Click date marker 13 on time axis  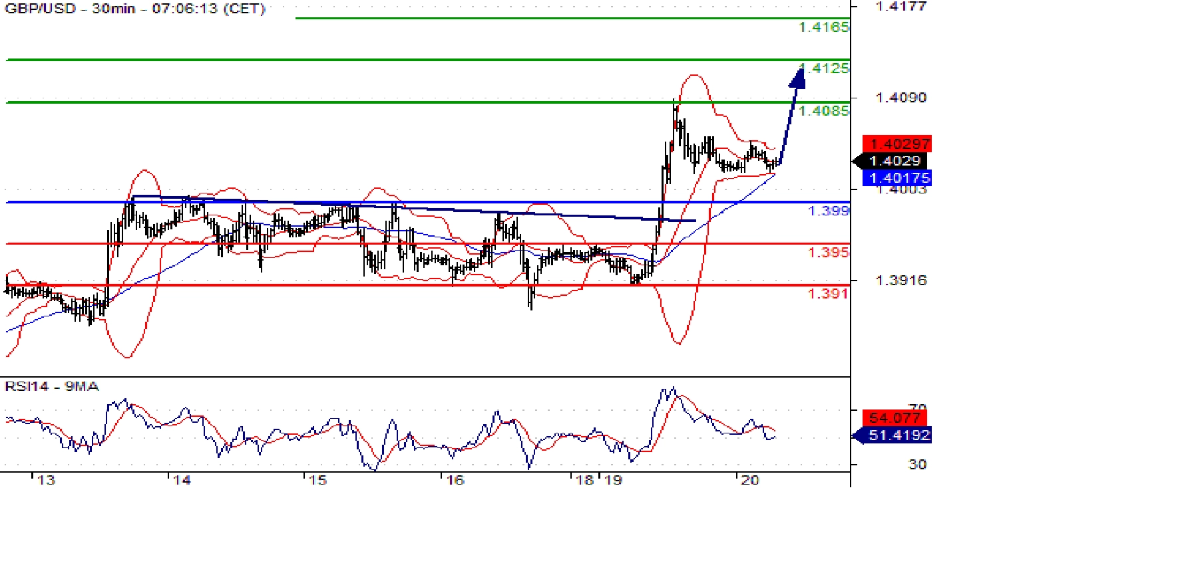[46, 480]
